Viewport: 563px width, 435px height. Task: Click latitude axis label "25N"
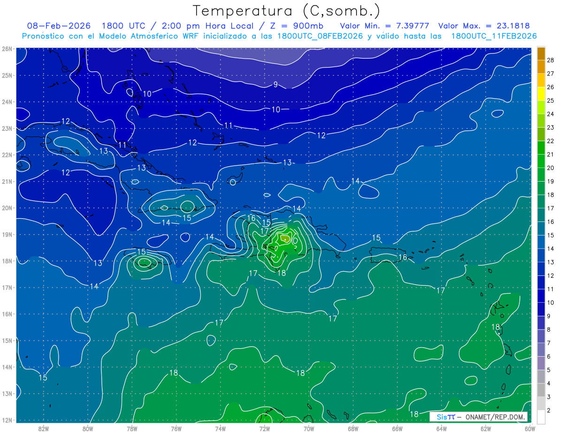[7, 75]
